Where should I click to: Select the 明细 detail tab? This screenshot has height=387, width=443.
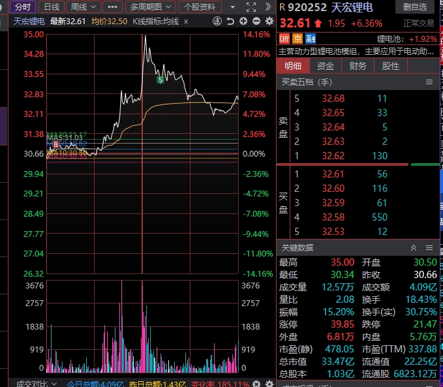(x=293, y=66)
